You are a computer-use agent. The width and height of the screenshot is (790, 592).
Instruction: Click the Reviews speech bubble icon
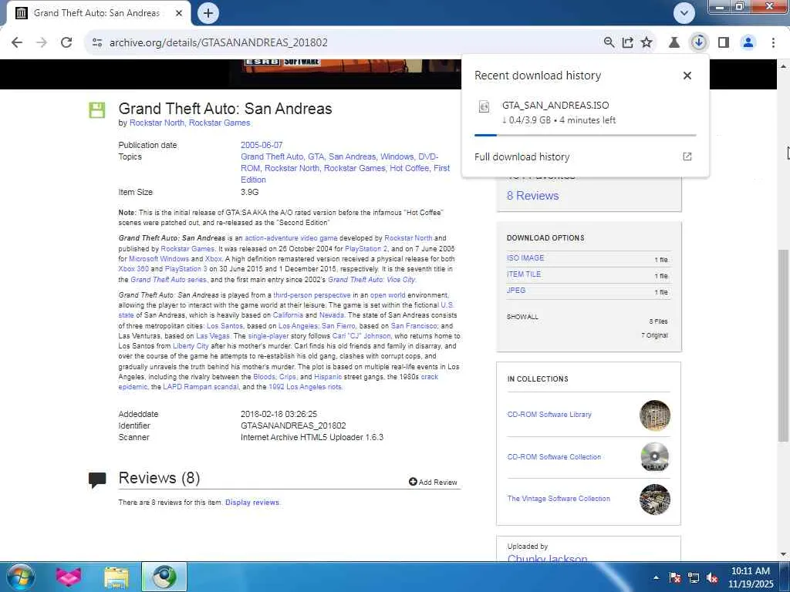[97, 479]
